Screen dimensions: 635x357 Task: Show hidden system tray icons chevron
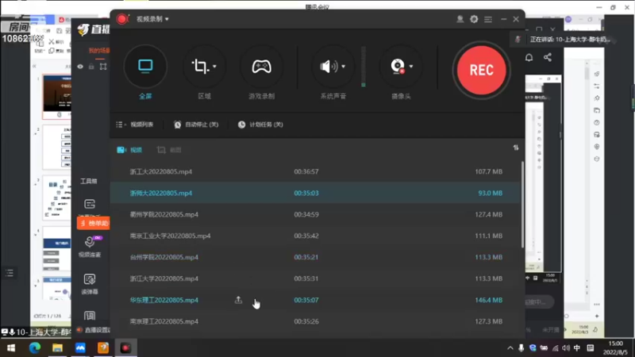click(510, 348)
